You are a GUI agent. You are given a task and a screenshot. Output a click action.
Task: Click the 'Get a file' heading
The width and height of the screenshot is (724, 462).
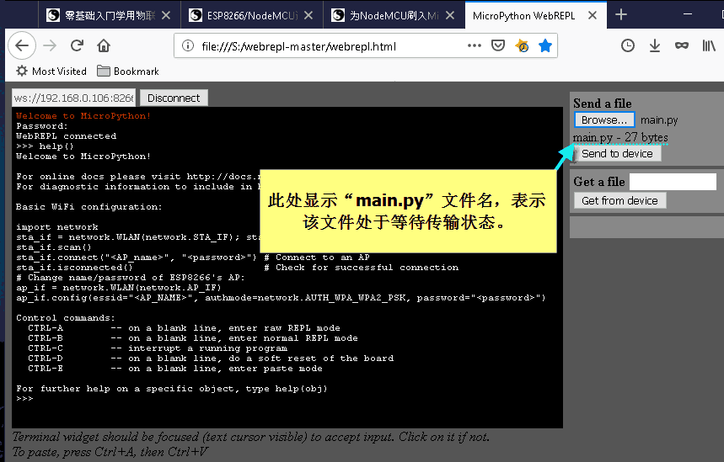pos(599,182)
